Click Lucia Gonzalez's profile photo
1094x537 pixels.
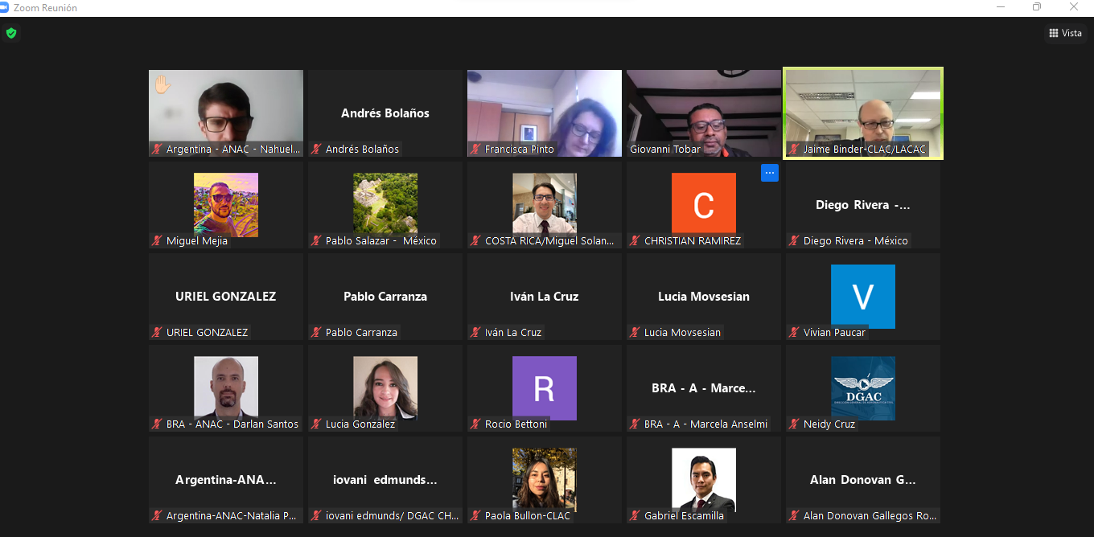[385, 387]
